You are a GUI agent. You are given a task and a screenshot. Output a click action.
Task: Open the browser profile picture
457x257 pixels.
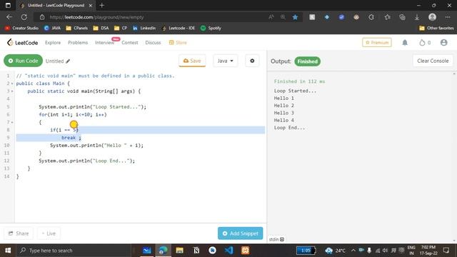(432, 17)
